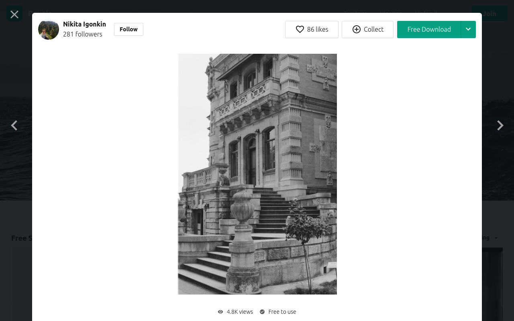The image size is (514, 321).
Task: Go to the next photo arrow
Action: (500, 126)
